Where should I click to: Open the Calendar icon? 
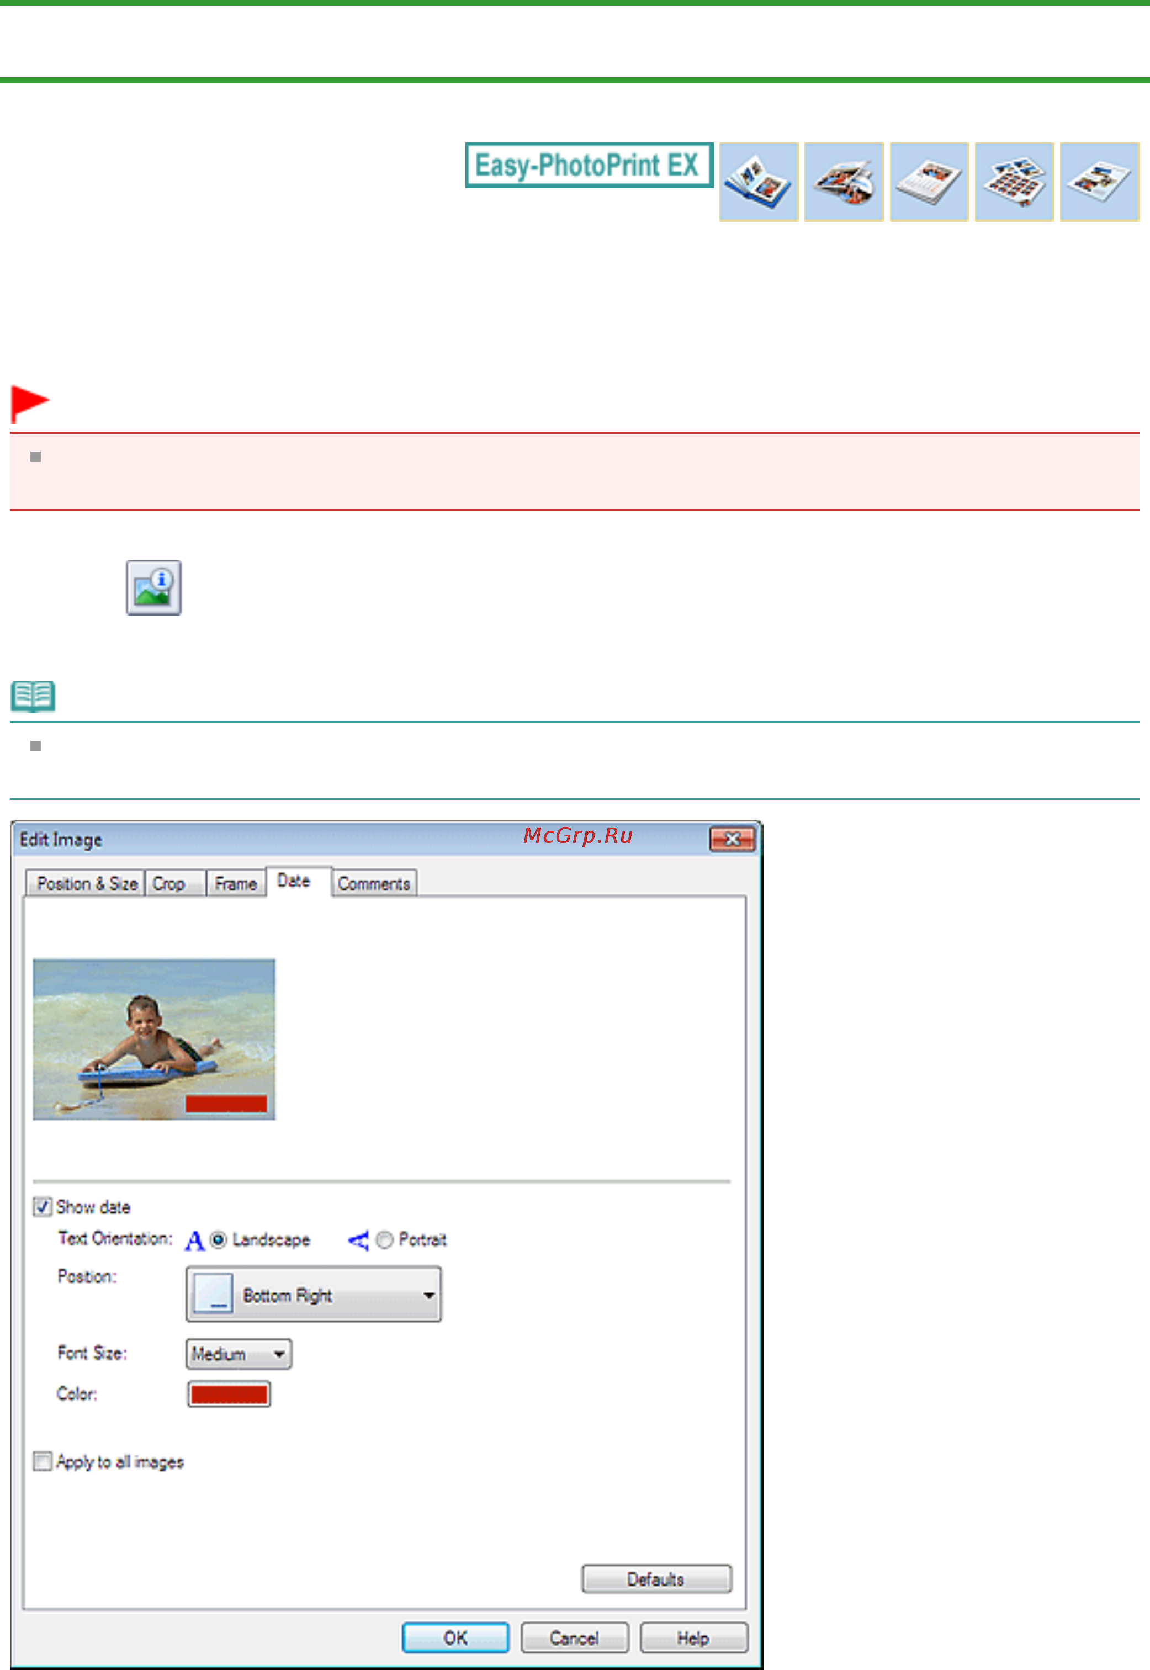pos(929,182)
